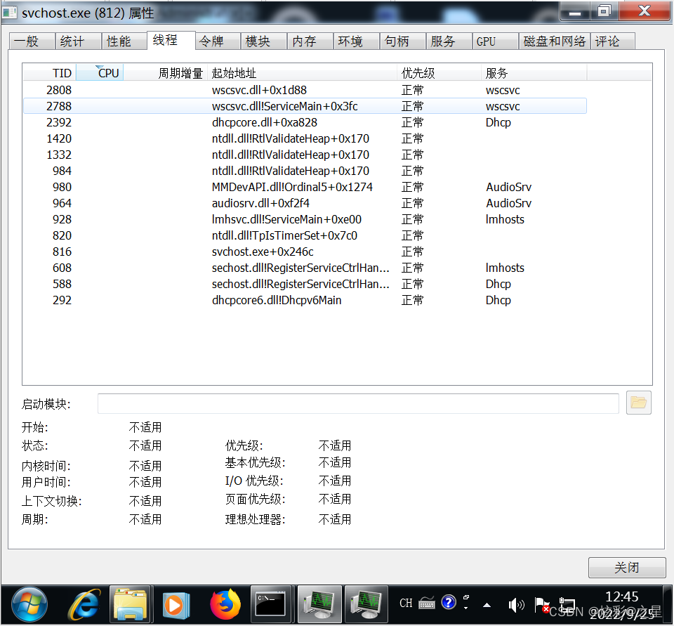
Task: Open the Action Center flag icon
Action: [x=542, y=604]
